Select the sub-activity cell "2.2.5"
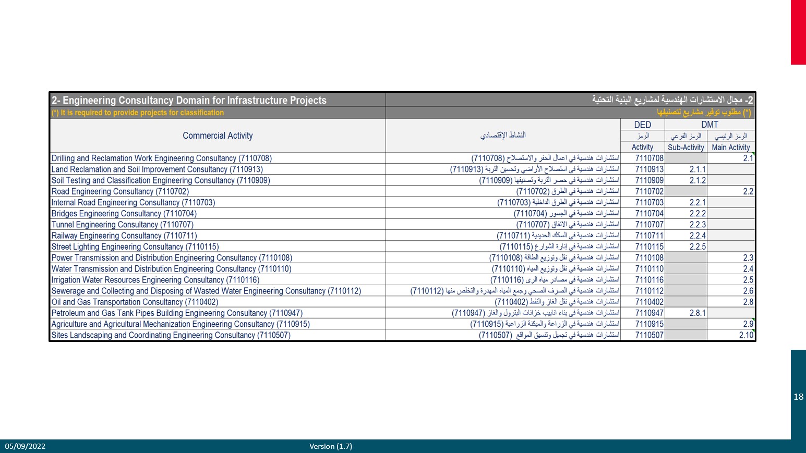The width and height of the screenshot is (806, 453). (x=697, y=247)
